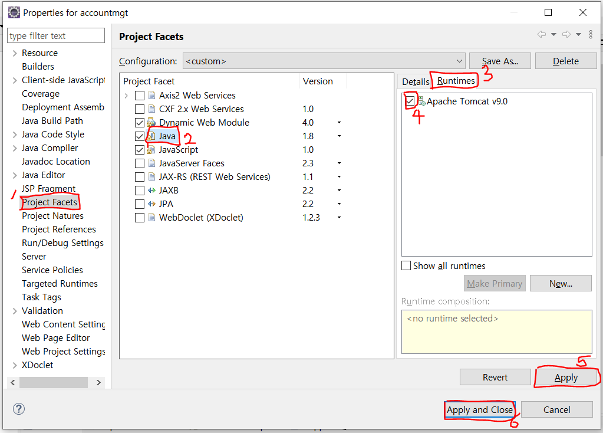603x433 pixels.
Task: Click the back navigation arrow icon
Action: pos(542,34)
